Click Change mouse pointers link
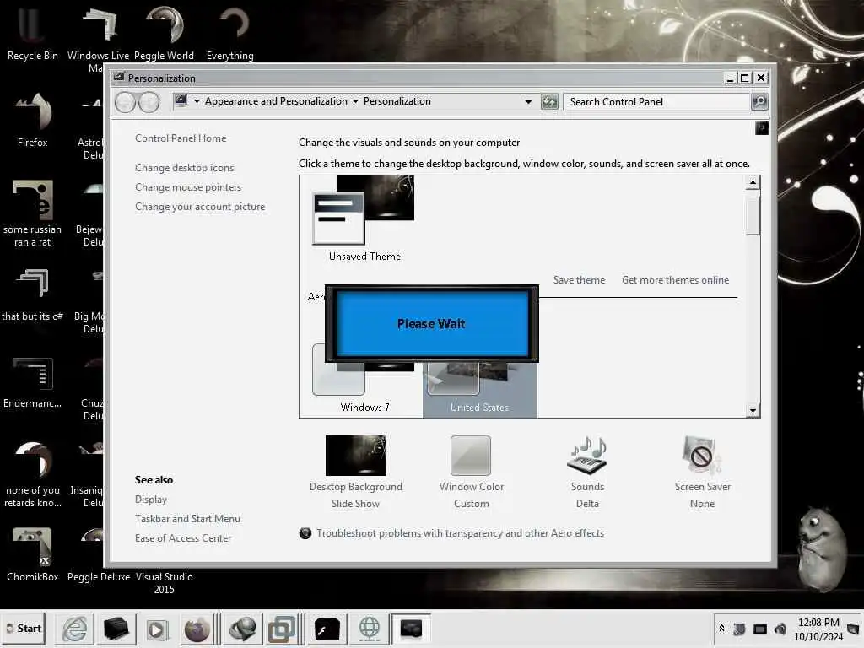 point(188,187)
